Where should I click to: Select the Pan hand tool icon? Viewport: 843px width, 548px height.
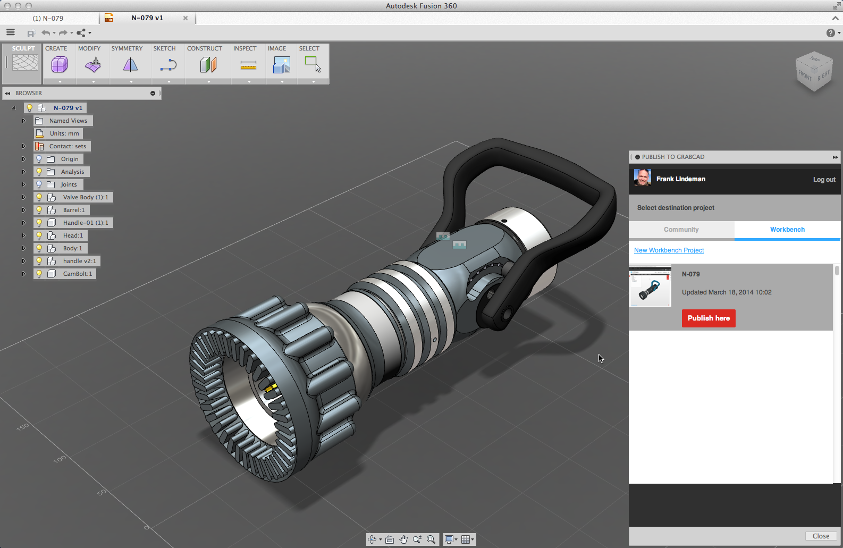click(403, 539)
